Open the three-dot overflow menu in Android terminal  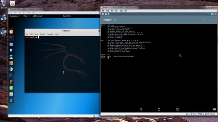pyautogui.click(x=214, y=20)
